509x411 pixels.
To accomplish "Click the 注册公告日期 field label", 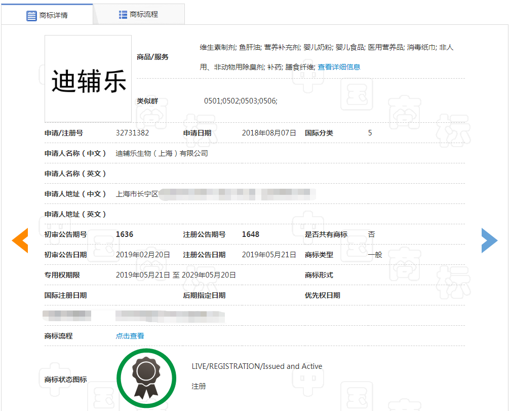I will point(204,255).
